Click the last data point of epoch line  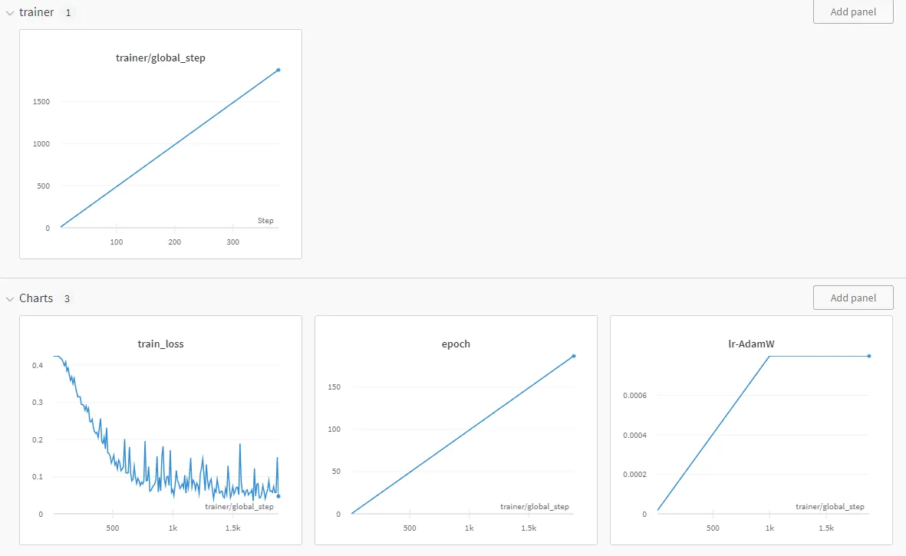pyautogui.click(x=574, y=356)
